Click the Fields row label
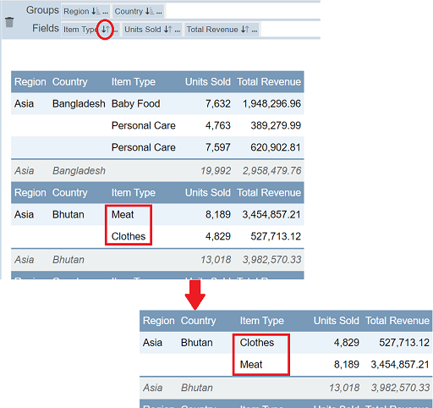The width and height of the screenshot is (433, 408). (x=46, y=28)
